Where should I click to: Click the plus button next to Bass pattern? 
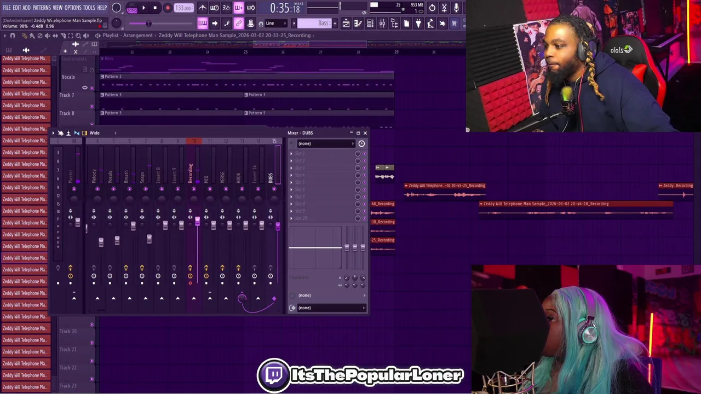click(335, 23)
